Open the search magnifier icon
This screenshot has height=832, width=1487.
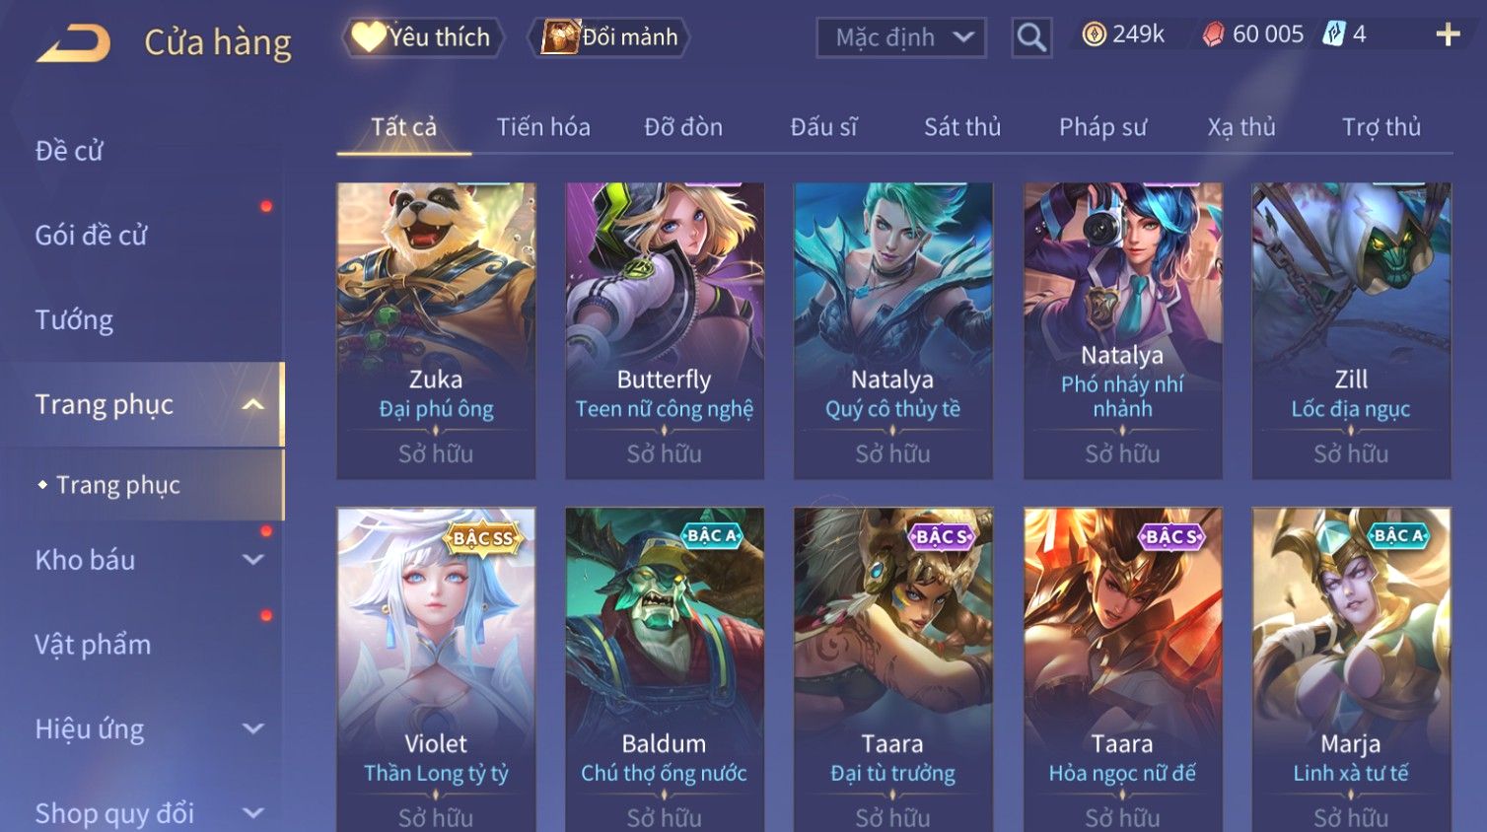[1031, 37]
